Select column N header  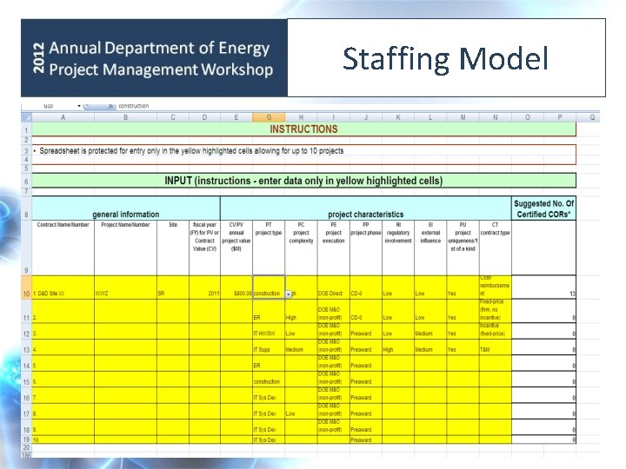click(x=495, y=117)
